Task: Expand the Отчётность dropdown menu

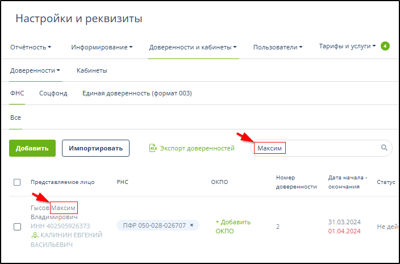Action: pyautogui.click(x=31, y=47)
